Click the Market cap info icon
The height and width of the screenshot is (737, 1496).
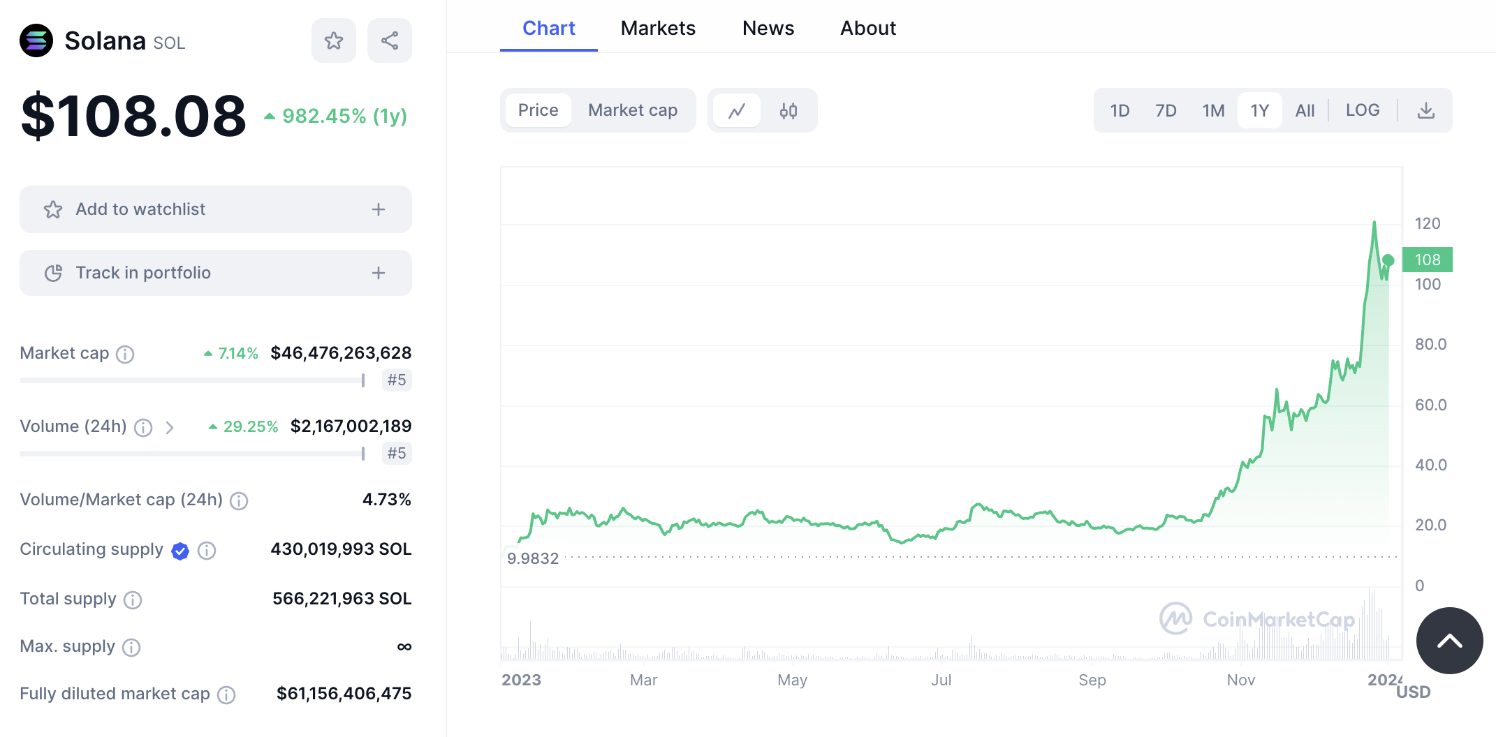(125, 355)
